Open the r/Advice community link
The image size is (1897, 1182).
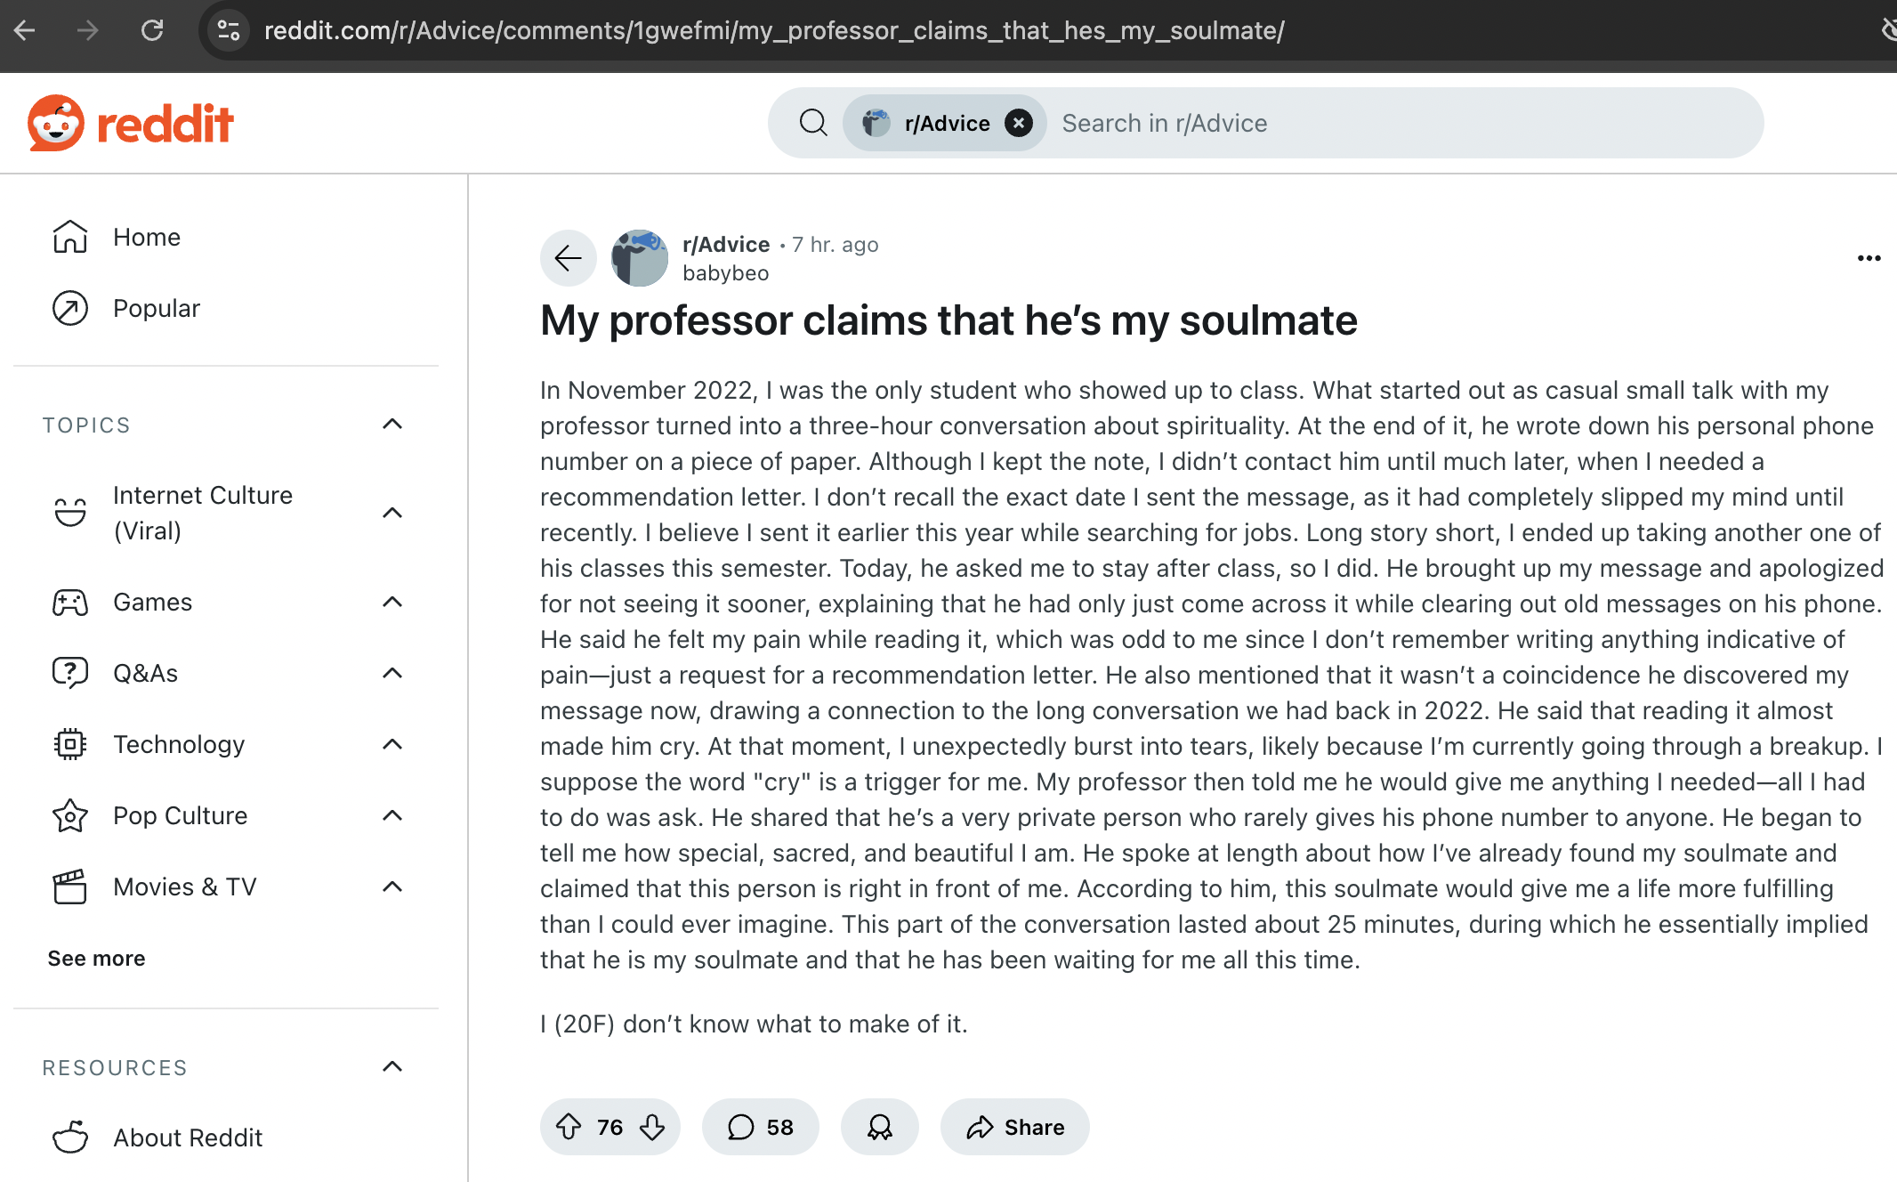click(x=726, y=244)
